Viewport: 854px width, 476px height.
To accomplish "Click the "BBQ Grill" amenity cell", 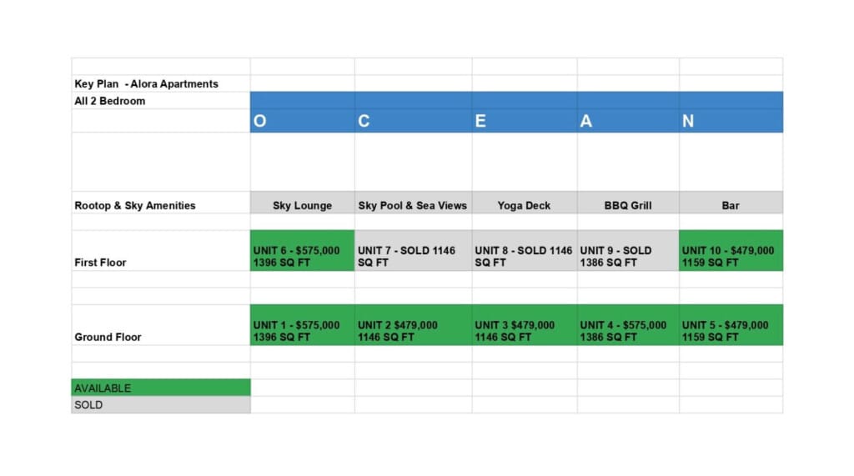I will click(x=628, y=205).
